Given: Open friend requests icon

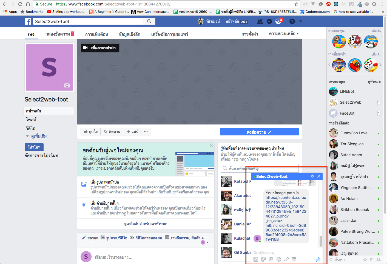Looking at the screenshot, I should [260, 21].
